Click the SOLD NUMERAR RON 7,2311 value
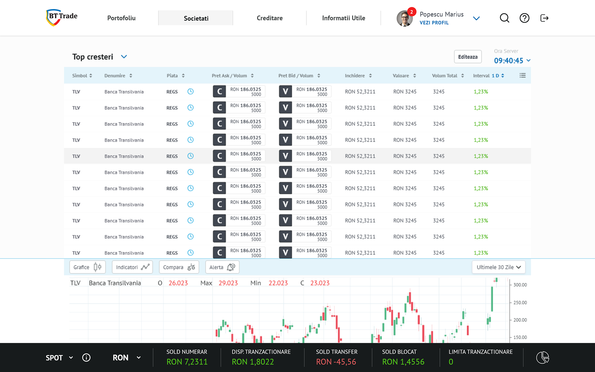The width and height of the screenshot is (595, 372). [187, 362]
